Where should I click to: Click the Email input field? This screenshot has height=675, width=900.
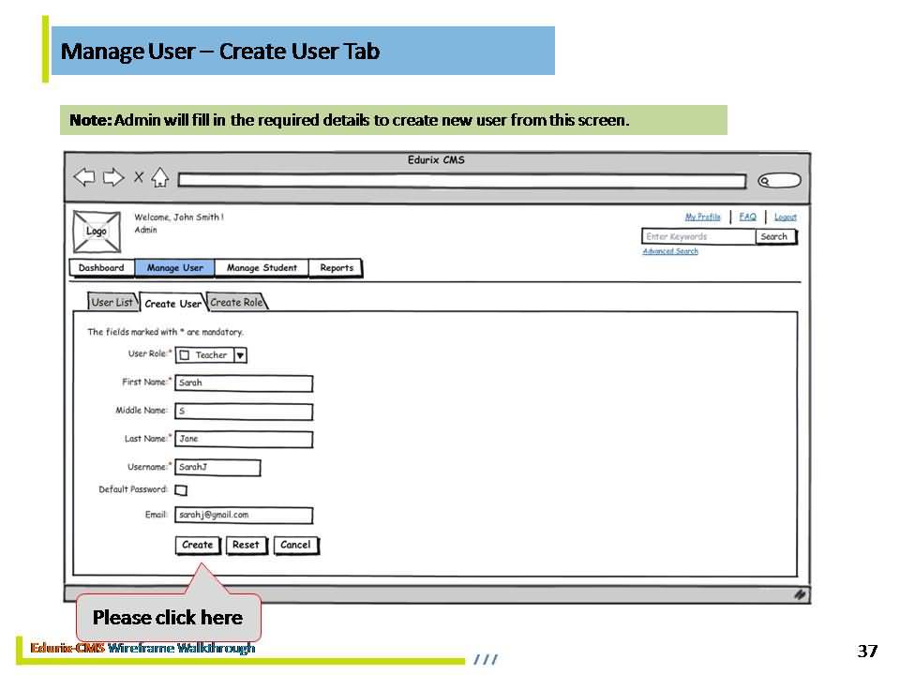click(244, 515)
